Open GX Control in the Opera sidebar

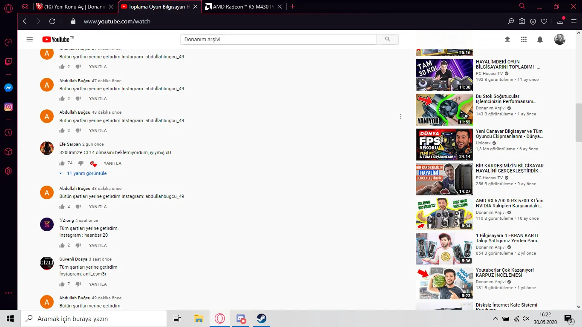click(9, 42)
